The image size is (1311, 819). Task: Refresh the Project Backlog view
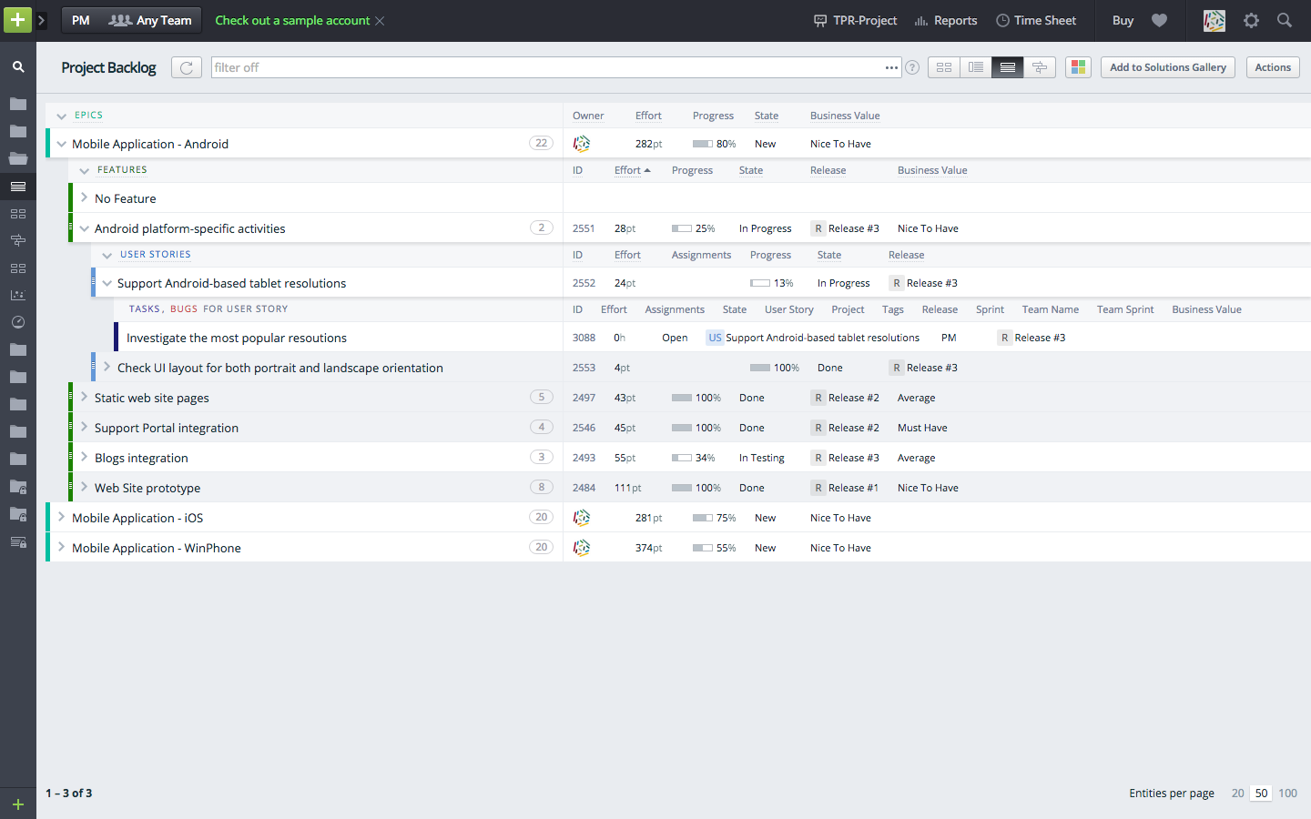[x=186, y=66]
